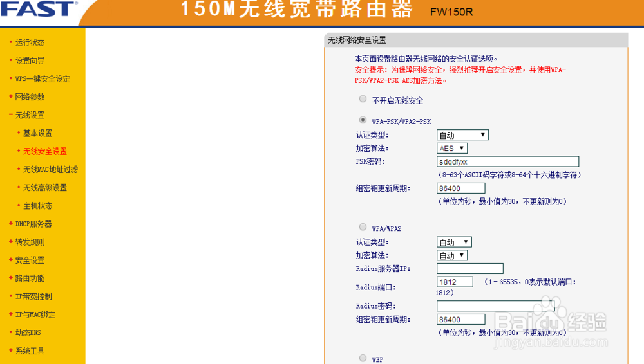
Task: Select 无线安全设置 submenu item
Action: pyautogui.click(x=45, y=151)
